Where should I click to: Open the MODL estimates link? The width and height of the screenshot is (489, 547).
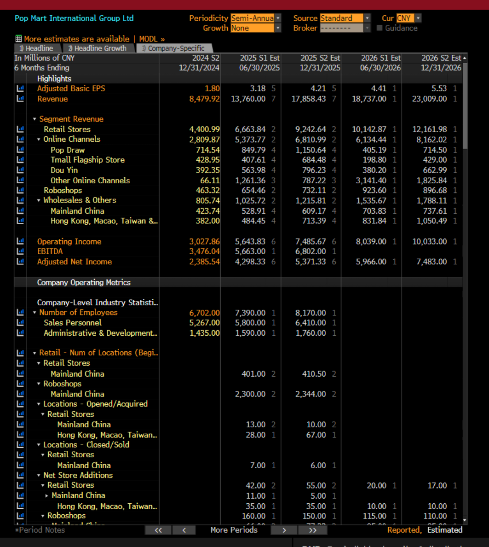click(x=152, y=39)
